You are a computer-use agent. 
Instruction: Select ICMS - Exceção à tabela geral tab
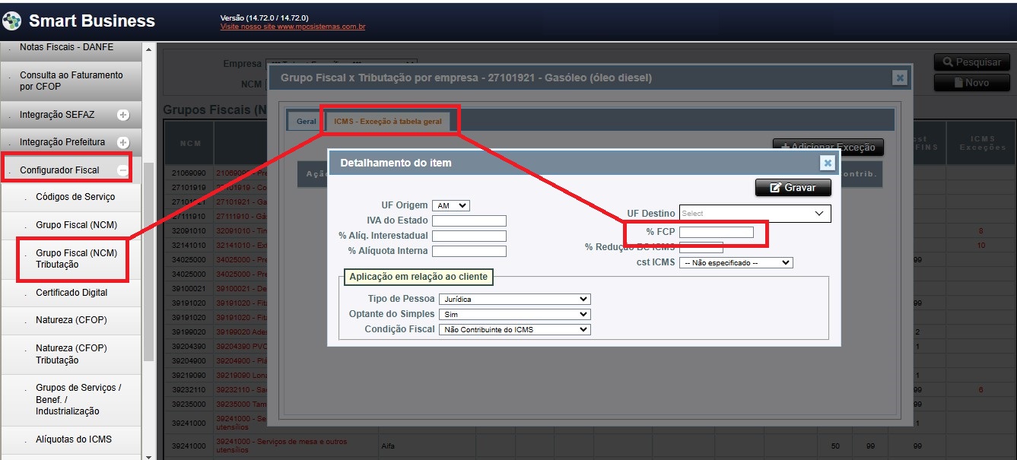point(388,122)
